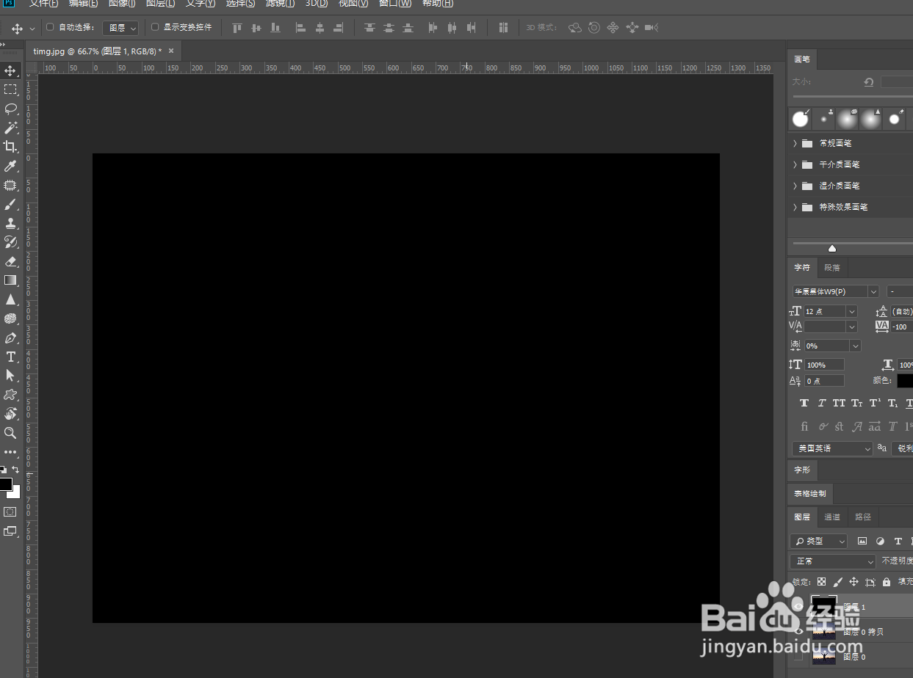
Task: Select the Horizontal Type tool
Action: pyautogui.click(x=10, y=357)
